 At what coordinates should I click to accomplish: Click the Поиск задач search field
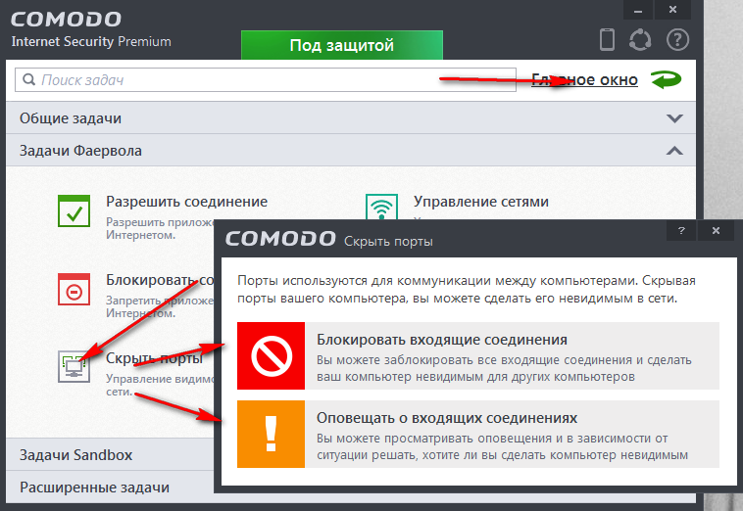266,79
